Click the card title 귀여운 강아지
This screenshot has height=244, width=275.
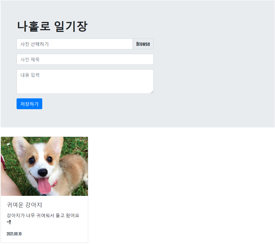(x=24, y=205)
